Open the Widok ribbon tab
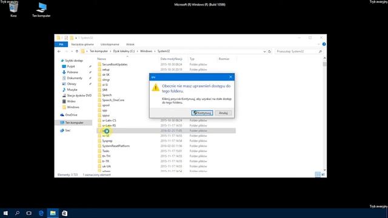This screenshot has width=388, height=218. 130,44
